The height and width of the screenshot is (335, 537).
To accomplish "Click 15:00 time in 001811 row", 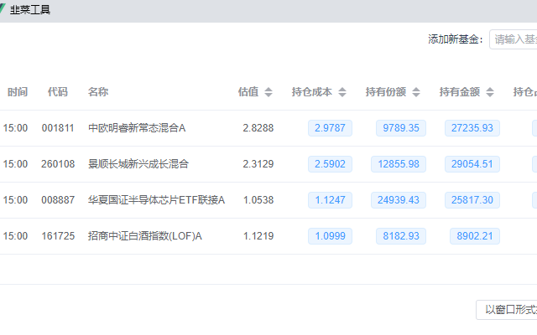I will [x=15, y=128].
